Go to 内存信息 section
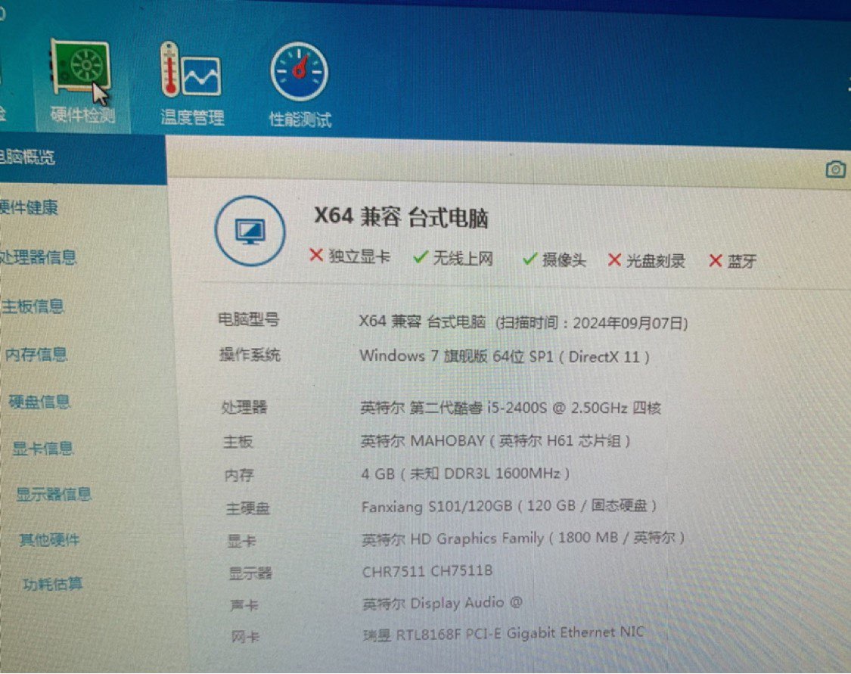The width and height of the screenshot is (851, 674). pos(36,354)
